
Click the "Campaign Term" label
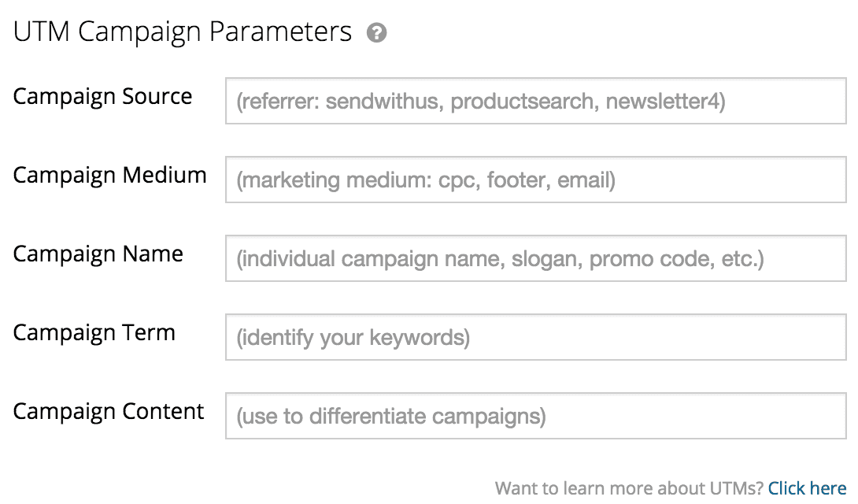click(94, 332)
